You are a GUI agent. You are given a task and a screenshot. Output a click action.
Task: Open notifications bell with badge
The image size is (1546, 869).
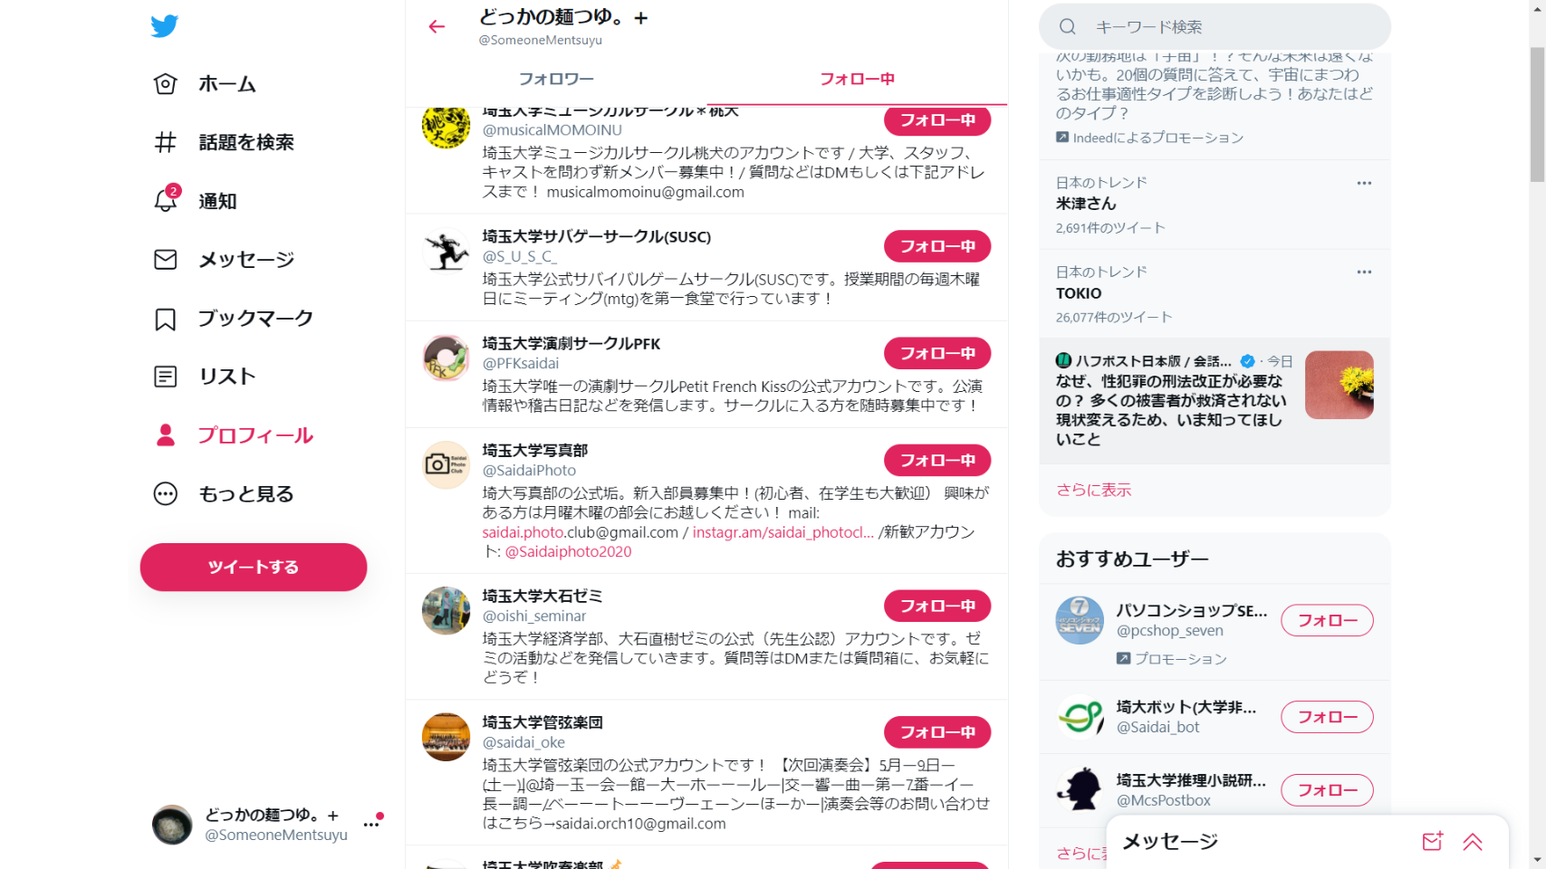pyautogui.click(x=167, y=199)
